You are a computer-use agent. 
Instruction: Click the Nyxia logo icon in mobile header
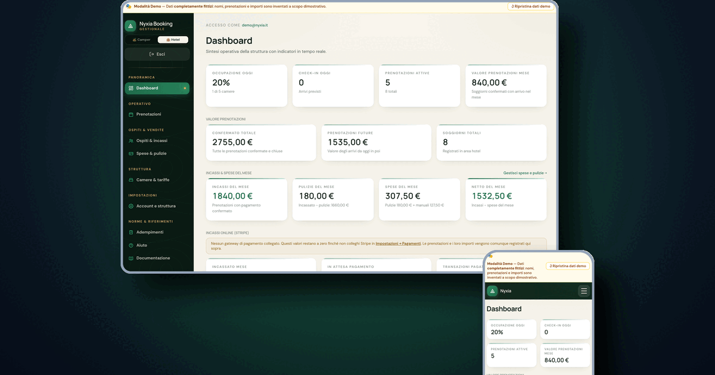(x=492, y=291)
